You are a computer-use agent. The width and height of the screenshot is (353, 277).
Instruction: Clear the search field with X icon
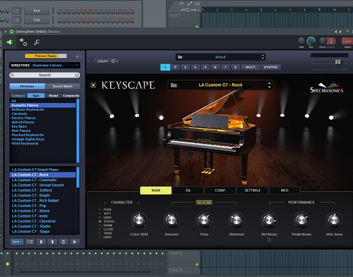(x=76, y=75)
